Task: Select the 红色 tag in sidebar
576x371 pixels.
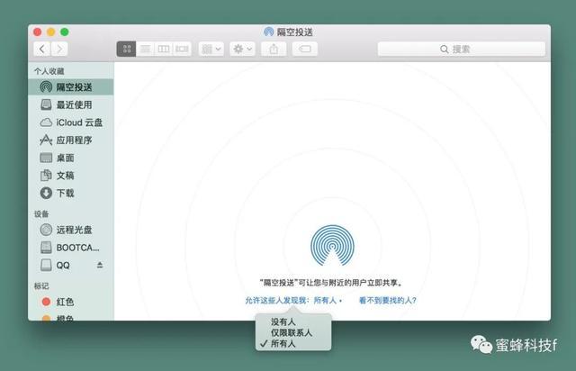Action: [71, 302]
